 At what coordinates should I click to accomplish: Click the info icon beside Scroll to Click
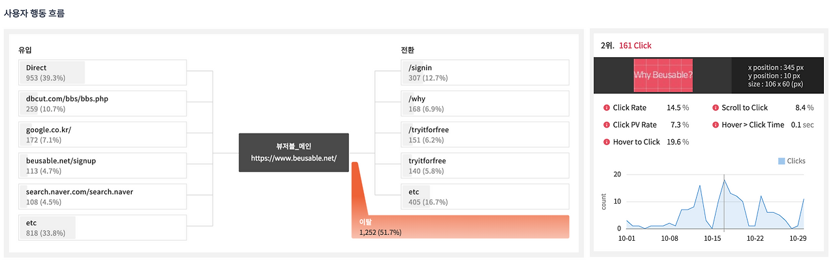coord(716,108)
